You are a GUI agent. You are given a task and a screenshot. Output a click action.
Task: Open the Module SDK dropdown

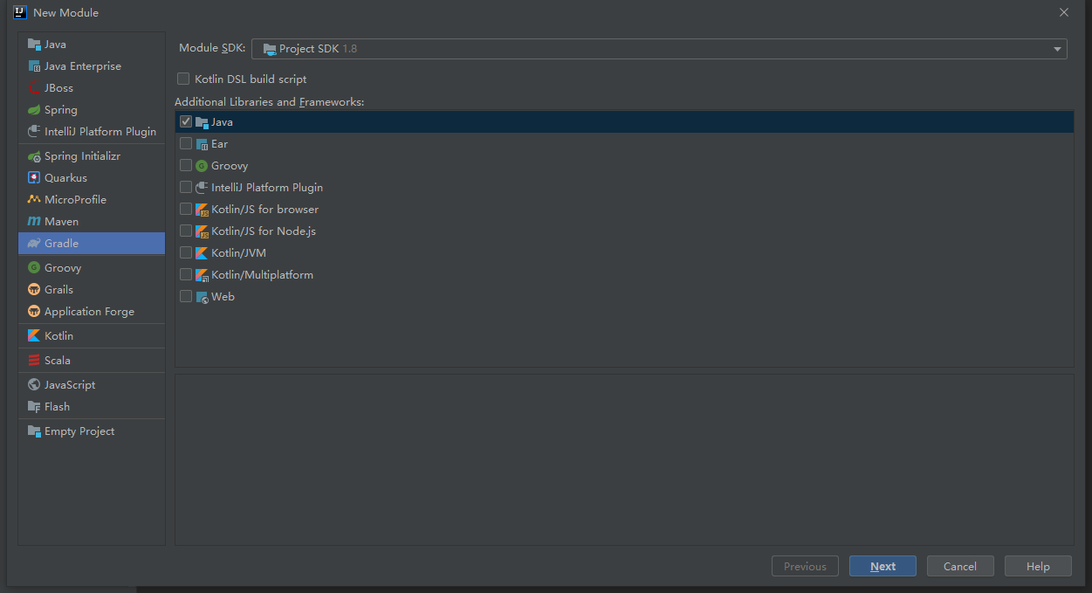659,49
